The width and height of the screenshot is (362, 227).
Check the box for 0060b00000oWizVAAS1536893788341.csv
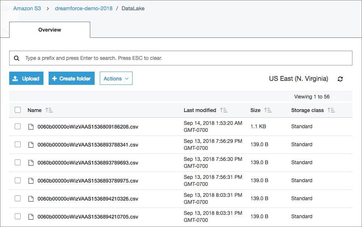coord(18,144)
